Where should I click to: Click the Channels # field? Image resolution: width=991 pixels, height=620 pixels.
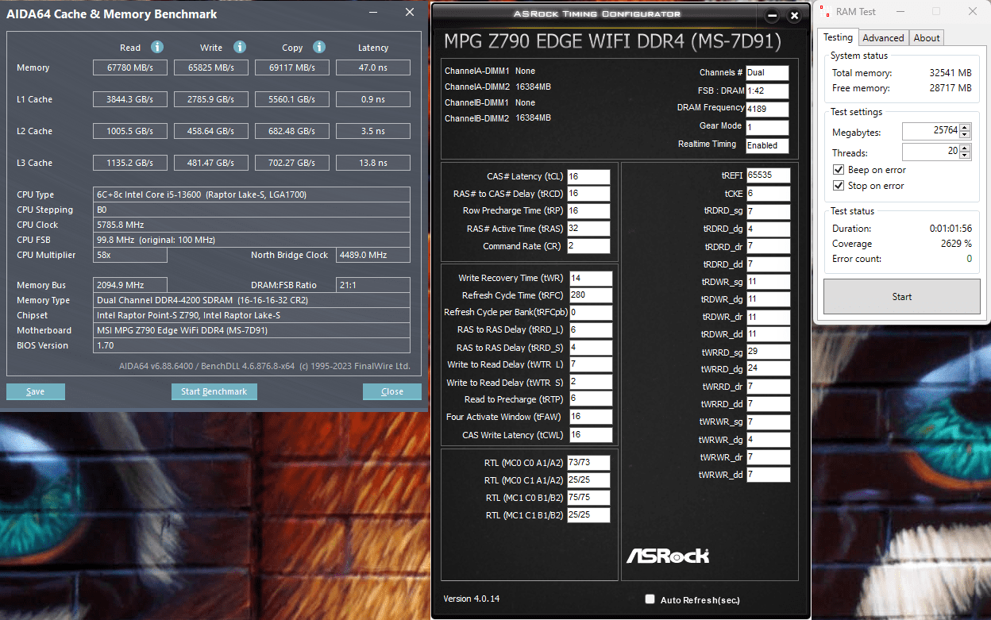point(767,73)
